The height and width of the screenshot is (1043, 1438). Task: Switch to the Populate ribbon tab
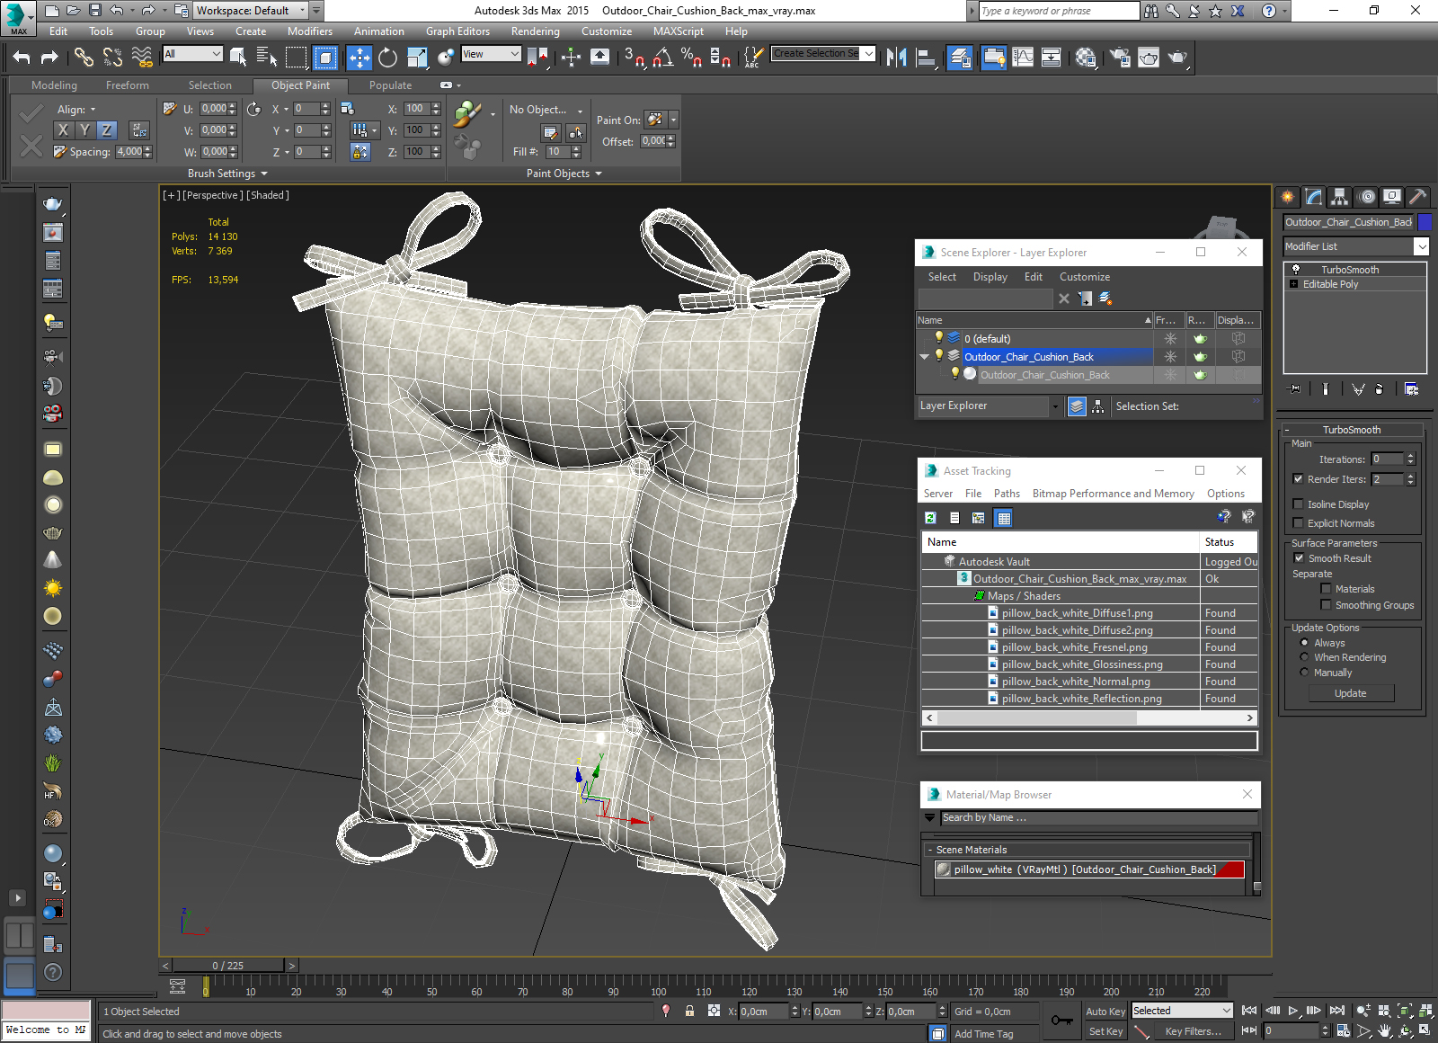390,85
